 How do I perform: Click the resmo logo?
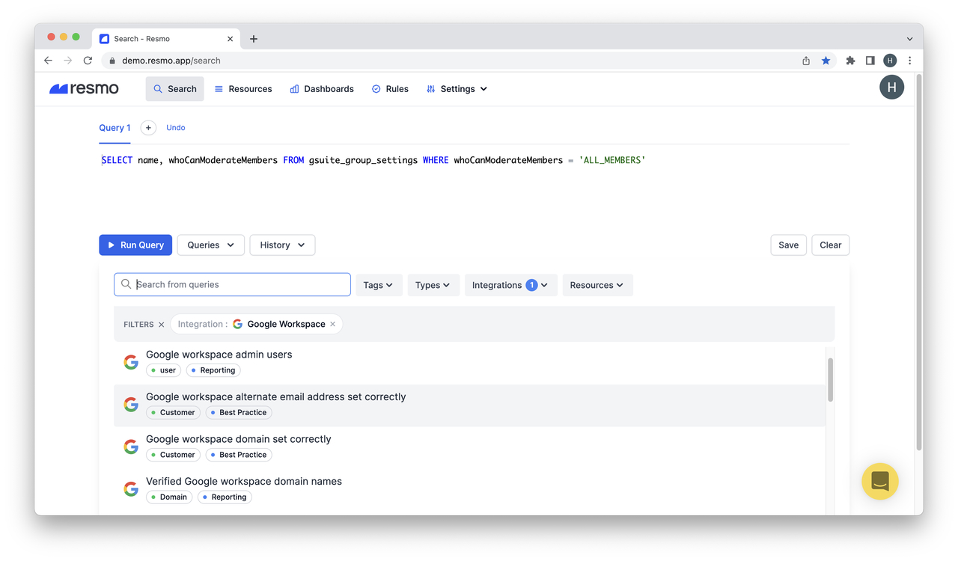[x=84, y=88]
